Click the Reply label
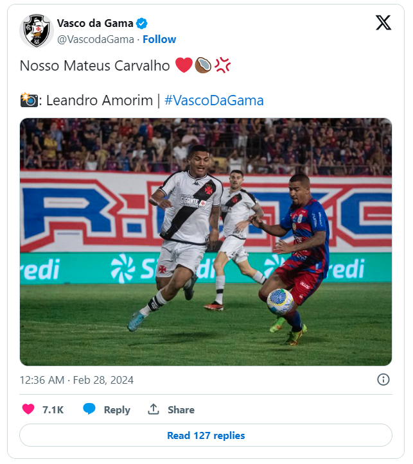The height and width of the screenshot is (464, 413). pyautogui.click(x=117, y=409)
